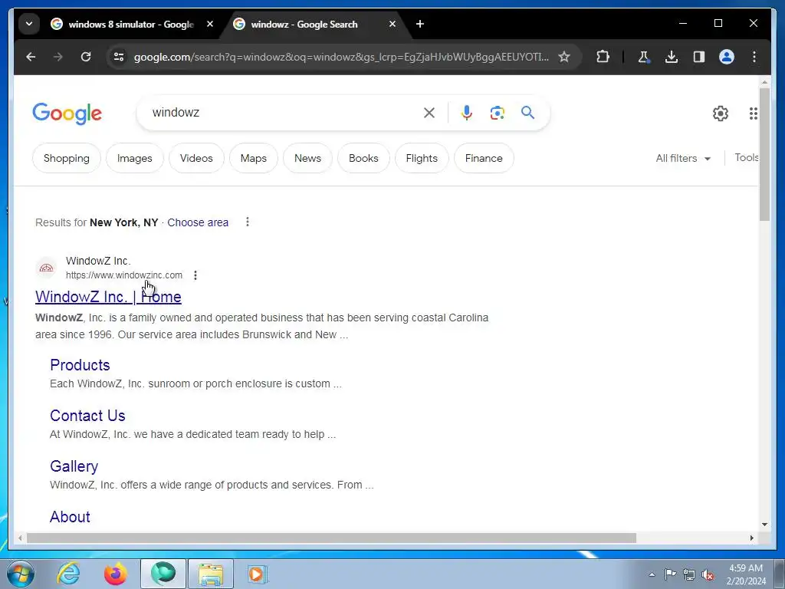Open the About sitelink

pos(70,517)
